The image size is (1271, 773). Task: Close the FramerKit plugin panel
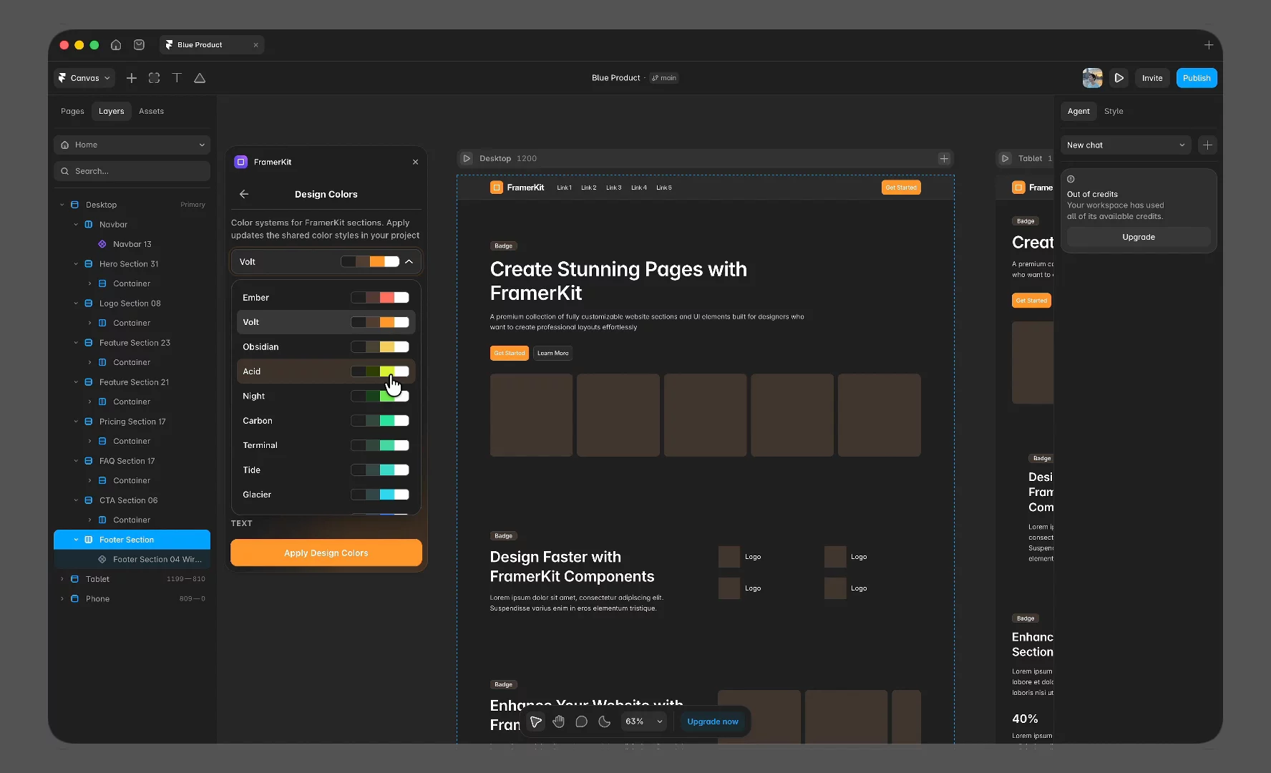(x=415, y=162)
